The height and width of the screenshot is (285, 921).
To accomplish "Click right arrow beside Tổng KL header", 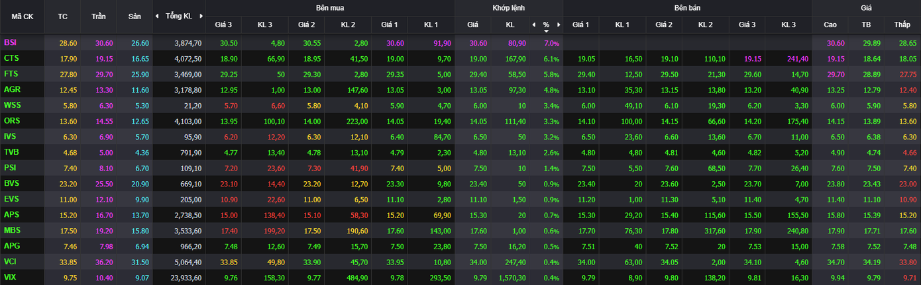I will 200,16.
